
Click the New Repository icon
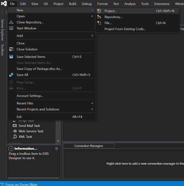point(99,17)
